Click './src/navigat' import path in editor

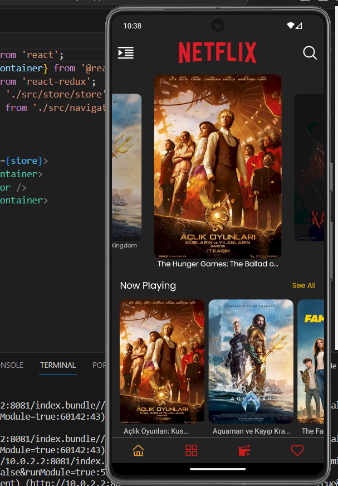(69, 108)
